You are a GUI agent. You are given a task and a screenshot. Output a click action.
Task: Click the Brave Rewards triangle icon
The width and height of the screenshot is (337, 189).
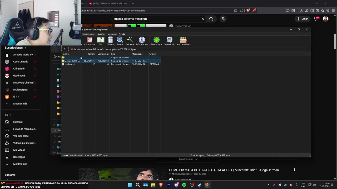pyautogui.click(x=254, y=10)
